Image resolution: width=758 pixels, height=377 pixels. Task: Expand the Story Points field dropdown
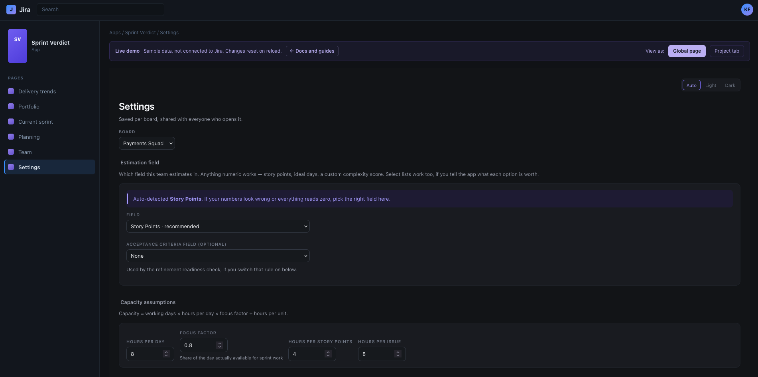coord(218,226)
